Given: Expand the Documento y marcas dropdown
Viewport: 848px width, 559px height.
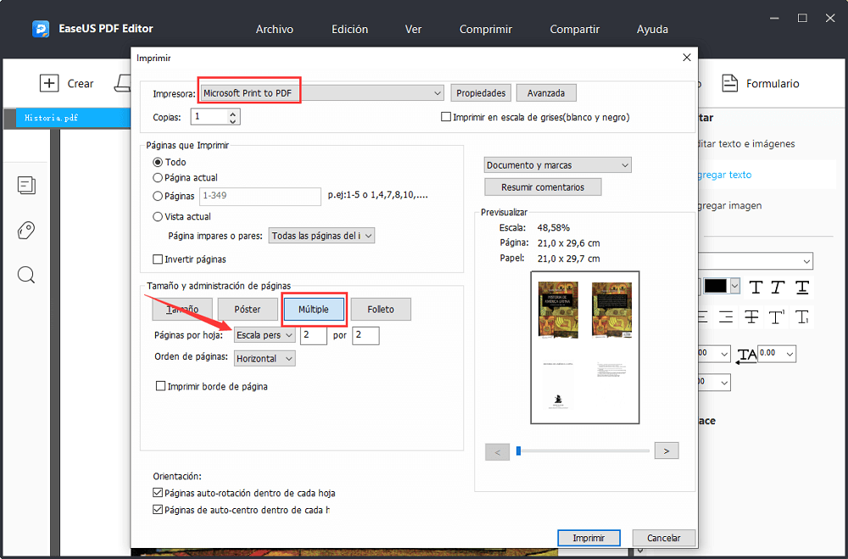Looking at the screenshot, I should pyautogui.click(x=557, y=165).
